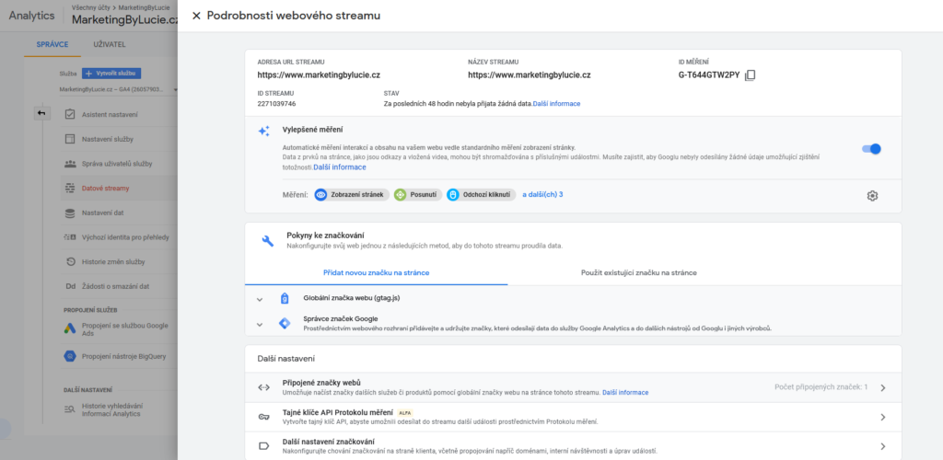The width and height of the screenshot is (943, 460).
Task: Switch to Přidat novou značku na stránce tab
Action: (376, 272)
